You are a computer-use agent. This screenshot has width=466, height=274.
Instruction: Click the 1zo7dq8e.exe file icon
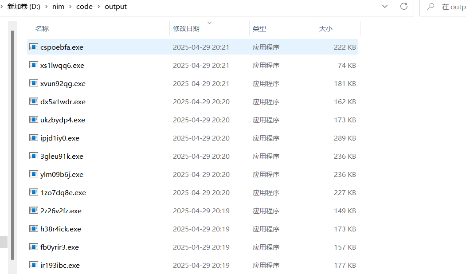33,192
